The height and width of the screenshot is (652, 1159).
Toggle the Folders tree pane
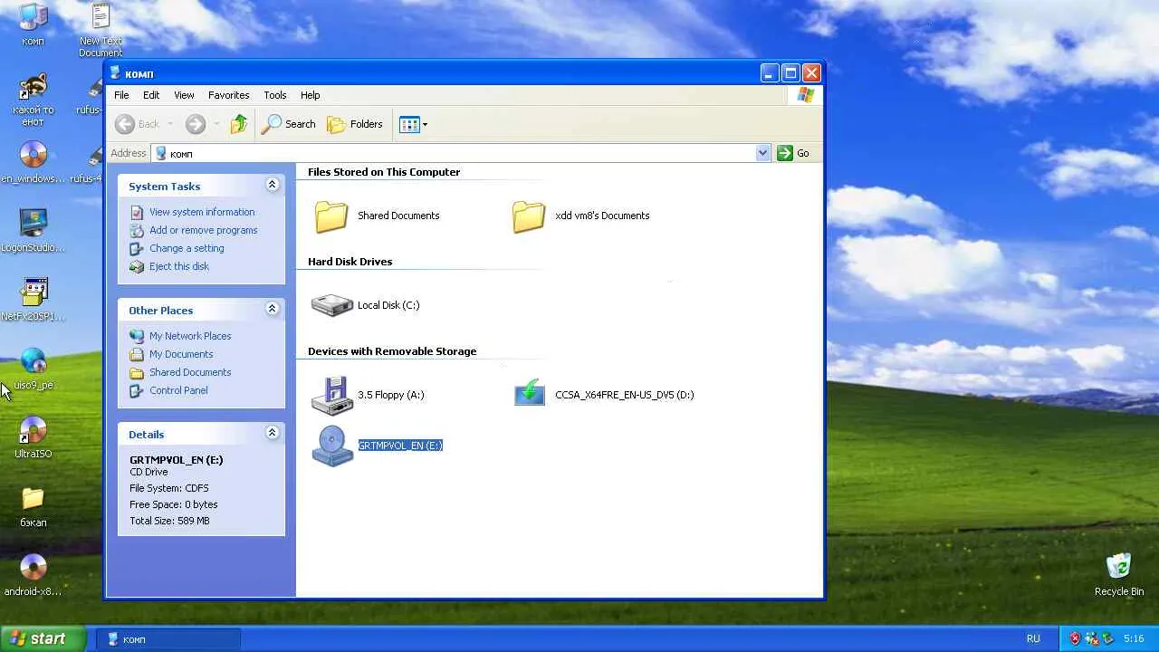click(x=355, y=124)
